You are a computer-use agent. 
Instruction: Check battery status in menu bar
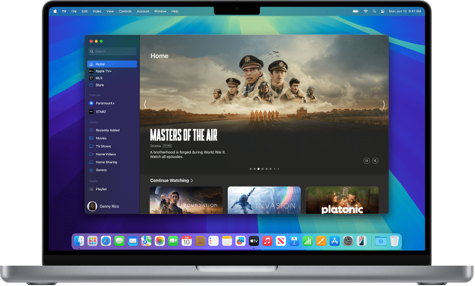point(355,11)
